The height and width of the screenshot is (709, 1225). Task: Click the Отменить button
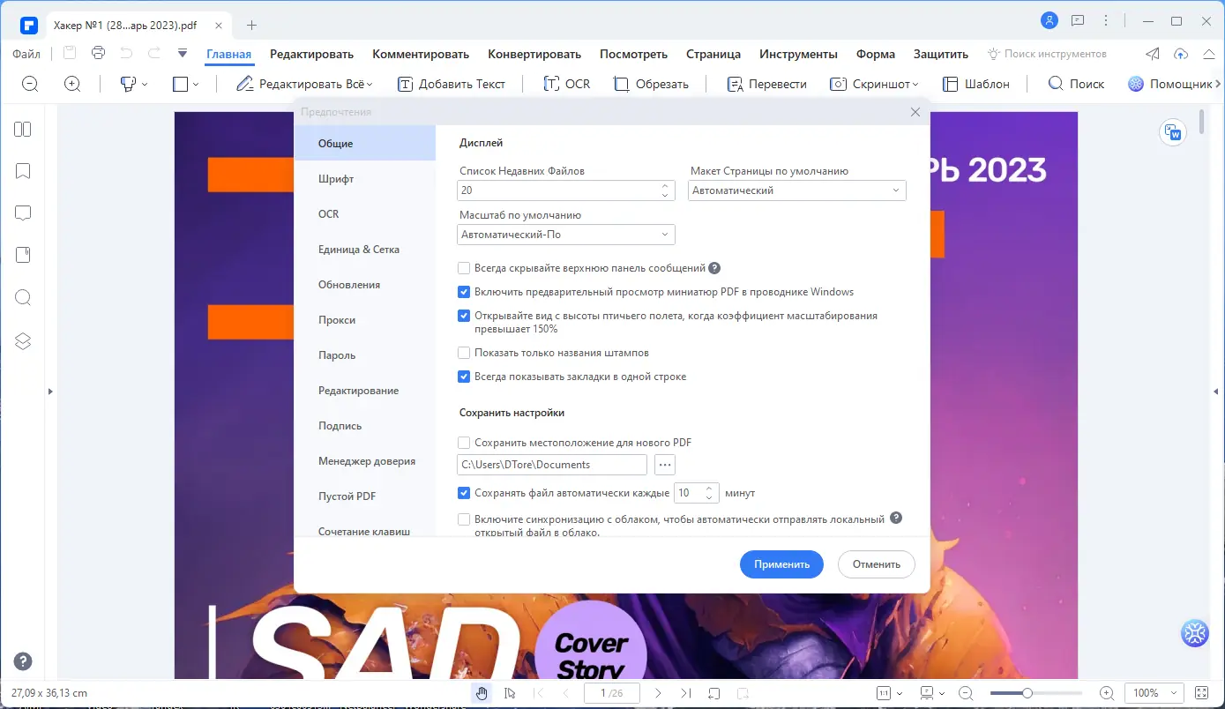click(x=877, y=564)
